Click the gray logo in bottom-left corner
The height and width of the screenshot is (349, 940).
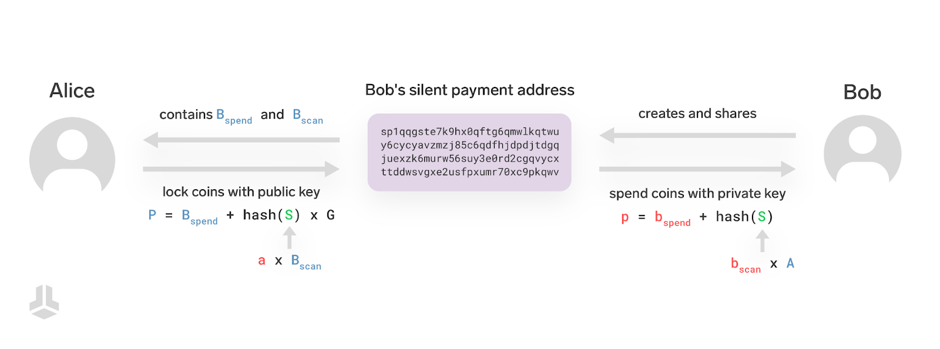pyautogui.click(x=44, y=302)
